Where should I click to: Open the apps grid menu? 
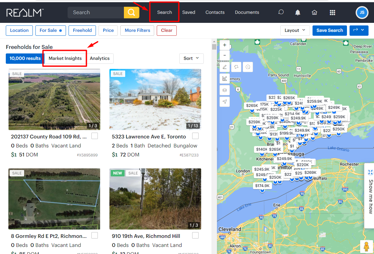click(x=332, y=13)
